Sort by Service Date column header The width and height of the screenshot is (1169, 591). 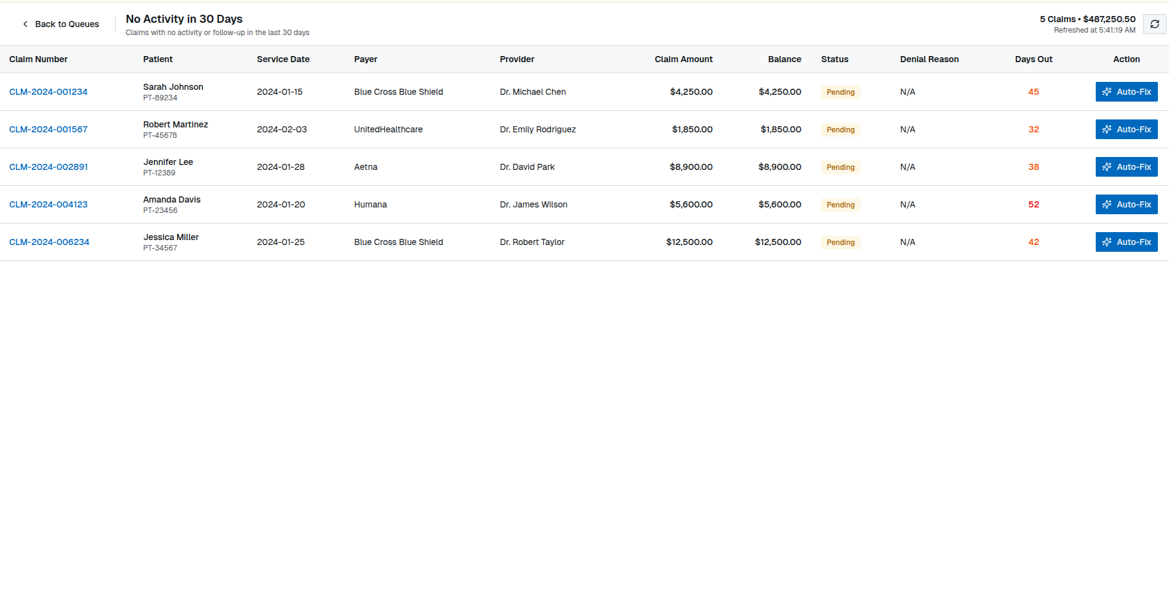click(283, 59)
